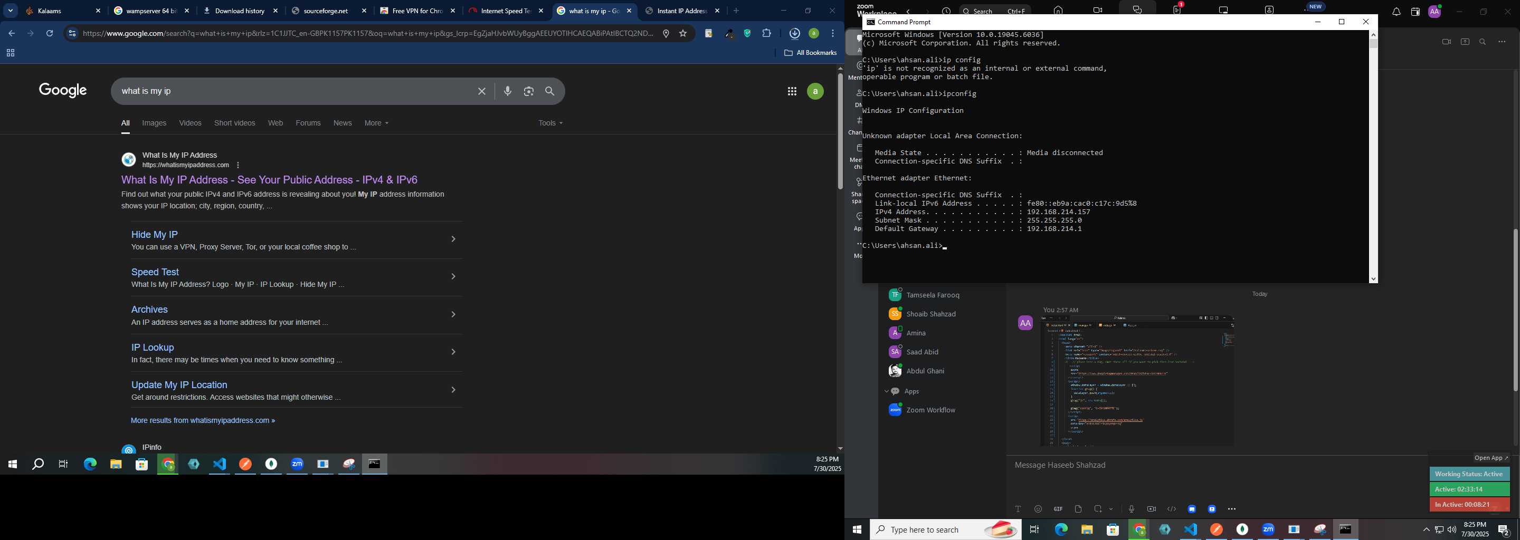Open All Bookmarks folder
Image resolution: width=1520 pixels, height=540 pixels.
coord(810,53)
